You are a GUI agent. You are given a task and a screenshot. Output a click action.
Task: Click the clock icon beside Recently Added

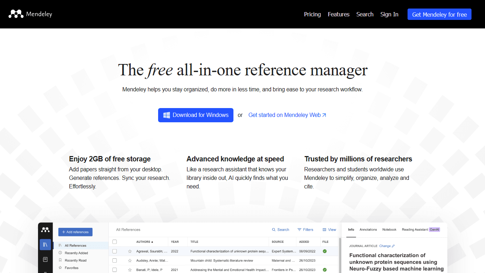click(60, 253)
